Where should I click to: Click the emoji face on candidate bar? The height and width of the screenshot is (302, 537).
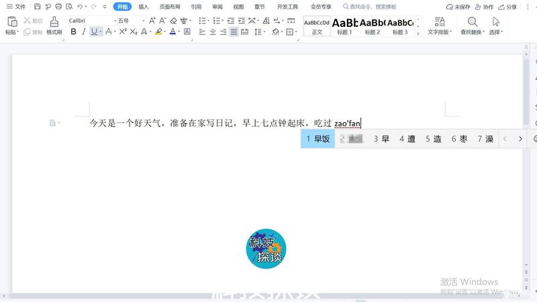(x=535, y=139)
